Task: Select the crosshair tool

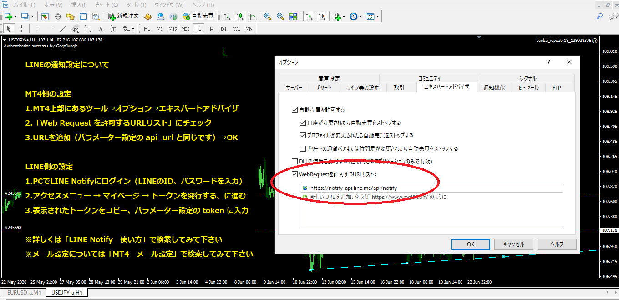Action: [21, 29]
